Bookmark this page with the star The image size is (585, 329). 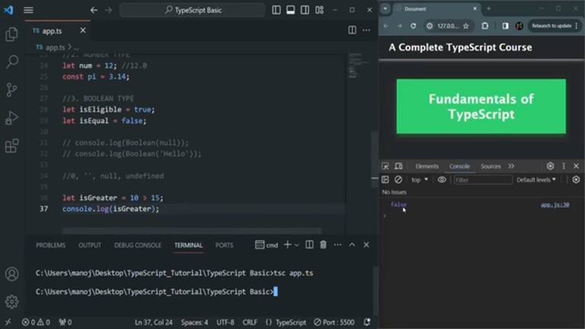[x=465, y=26]
